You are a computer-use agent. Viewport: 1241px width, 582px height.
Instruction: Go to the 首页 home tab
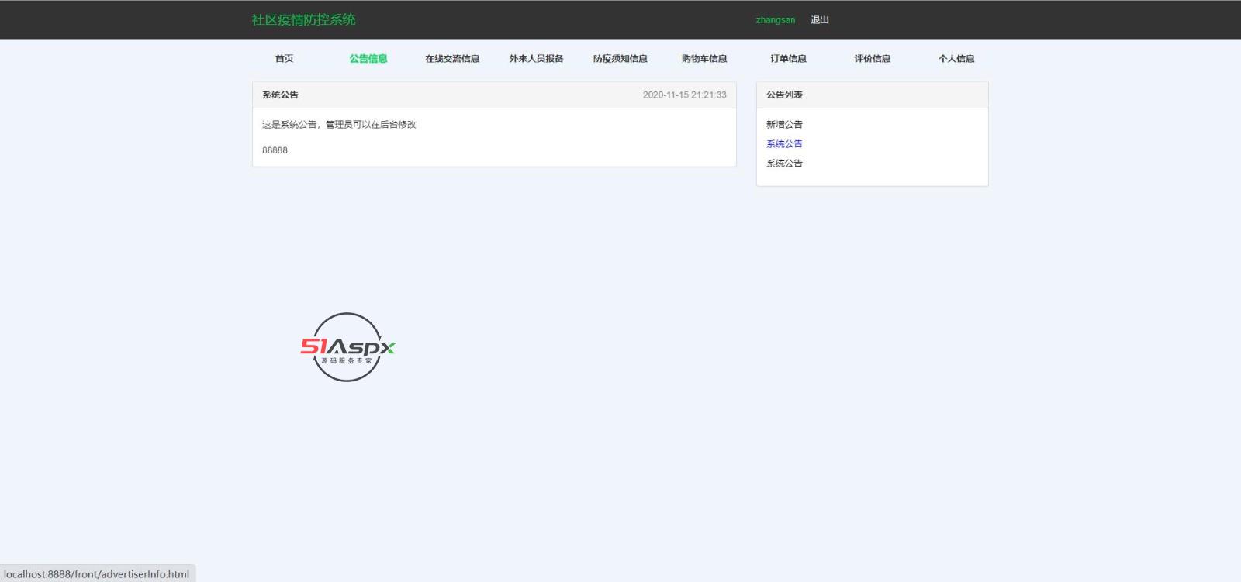[284, 59]
